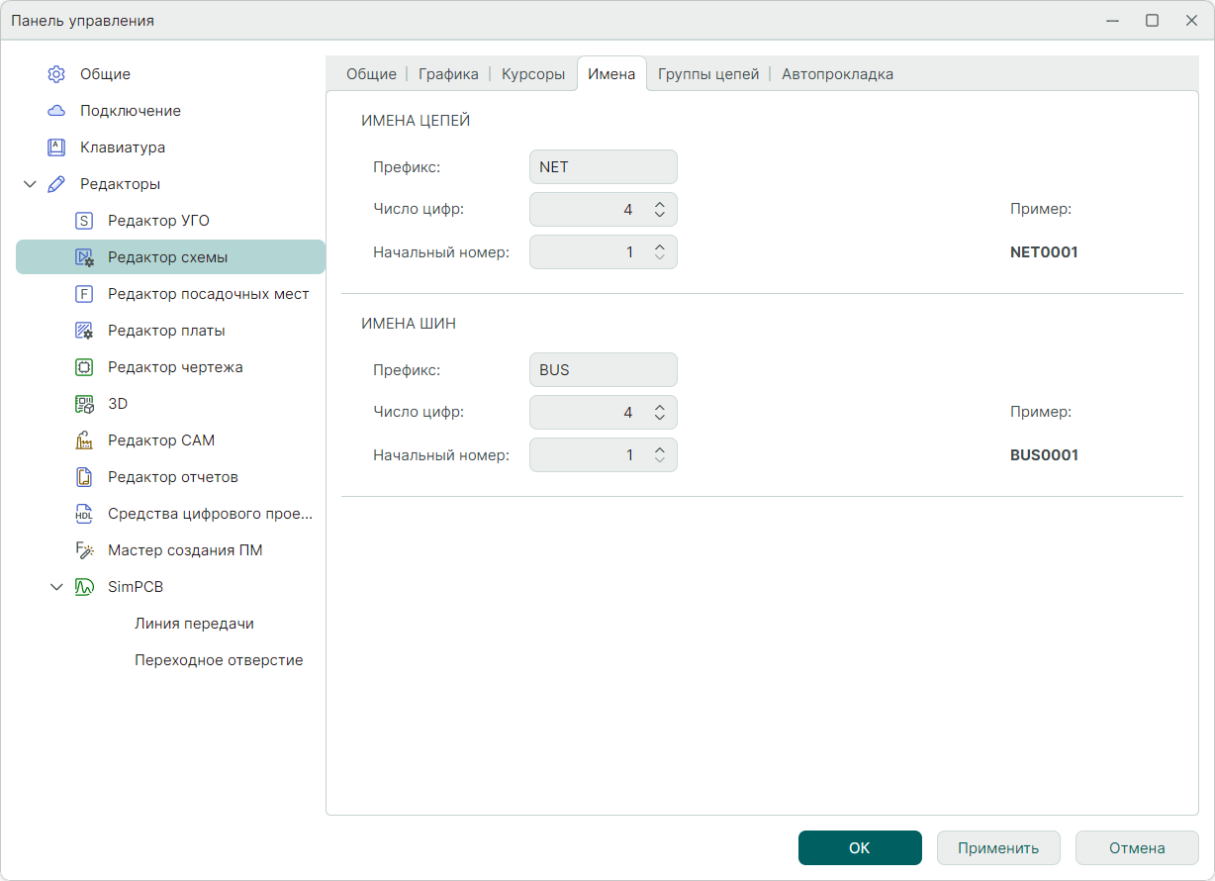Select the Редактор отчетов icon
Viewport: 1215px width, 881px height.
(84, 477)
